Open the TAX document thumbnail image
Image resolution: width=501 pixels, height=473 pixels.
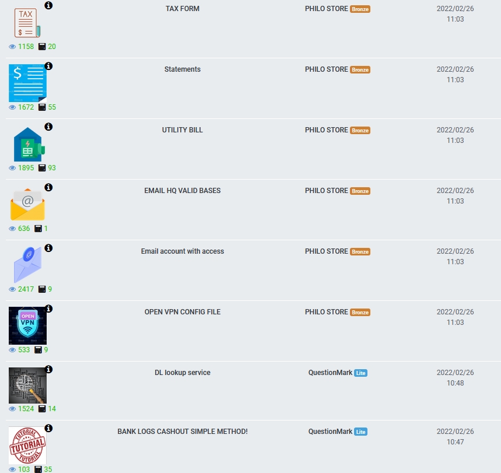tap(27, 23)
